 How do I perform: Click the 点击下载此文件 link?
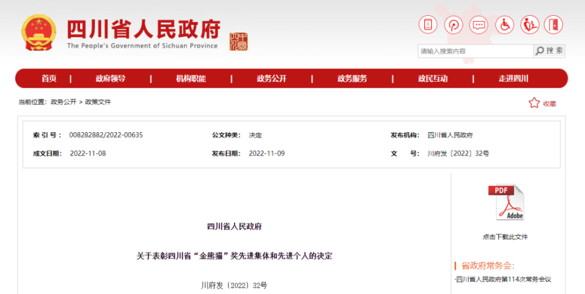click(505, 237)
